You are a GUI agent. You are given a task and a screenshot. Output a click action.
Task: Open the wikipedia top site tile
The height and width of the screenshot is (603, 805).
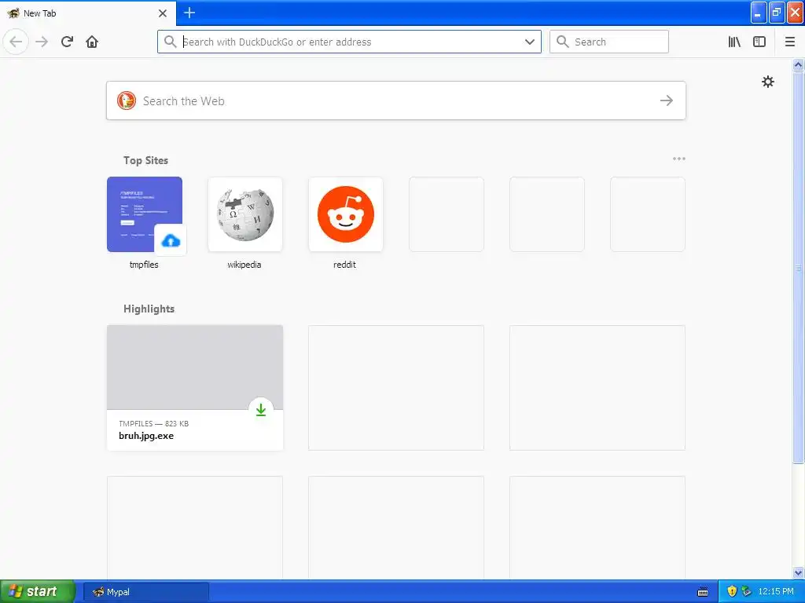tap(245, 214)
